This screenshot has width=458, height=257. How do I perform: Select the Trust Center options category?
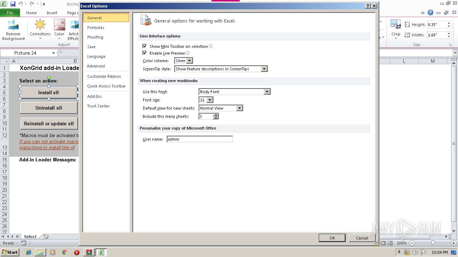(106, 106)
